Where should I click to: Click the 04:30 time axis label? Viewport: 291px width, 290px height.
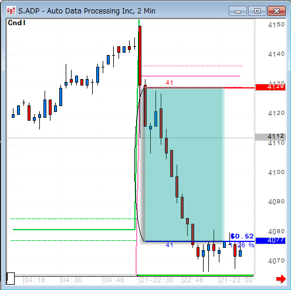(72, 280)
